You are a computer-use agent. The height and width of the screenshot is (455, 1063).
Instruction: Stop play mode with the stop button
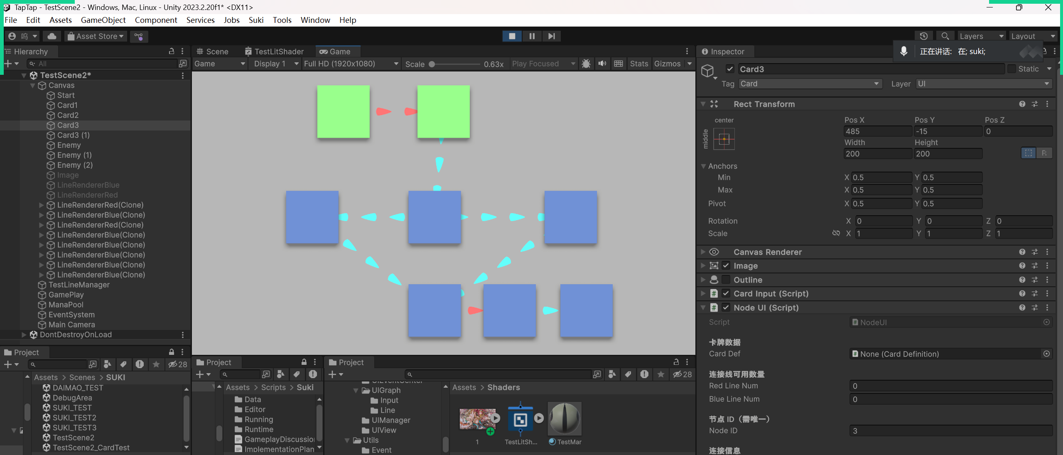pos(512,36)
